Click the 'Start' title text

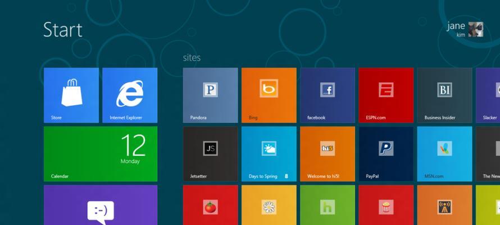tap(63, 30)
